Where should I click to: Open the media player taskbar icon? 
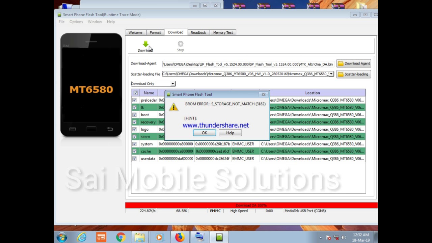click(x=159, y=237)
